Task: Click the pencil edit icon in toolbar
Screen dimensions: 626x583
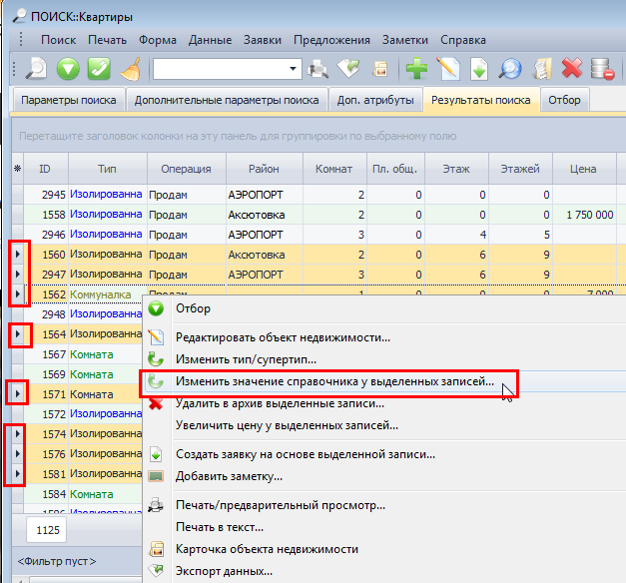Action: (x=448, y=68)
